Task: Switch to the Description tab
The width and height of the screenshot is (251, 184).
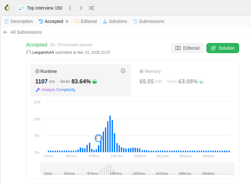Action: tap(19, 21)
